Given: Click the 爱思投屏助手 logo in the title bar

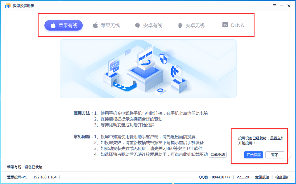Looking at the screenshot, I should [7, 5].
